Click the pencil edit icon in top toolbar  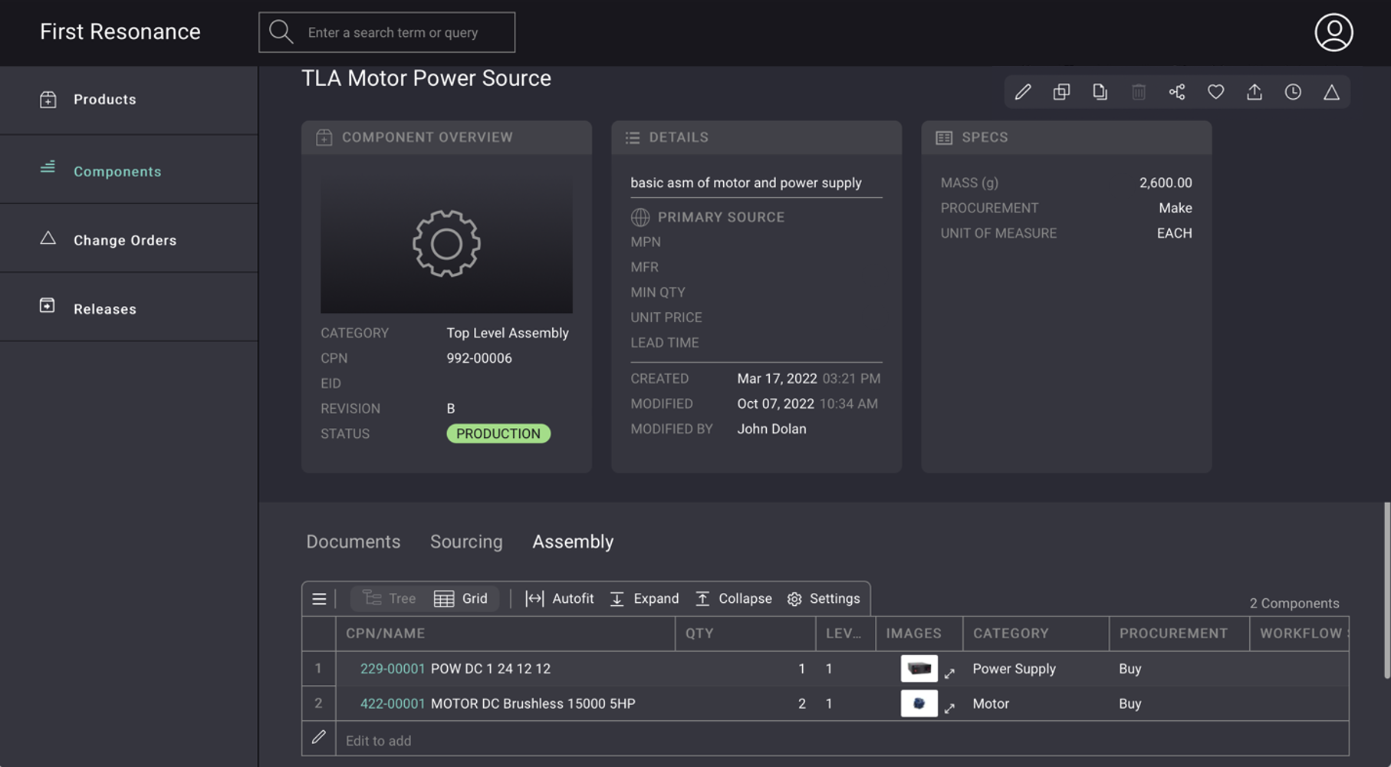point(1023,92)
